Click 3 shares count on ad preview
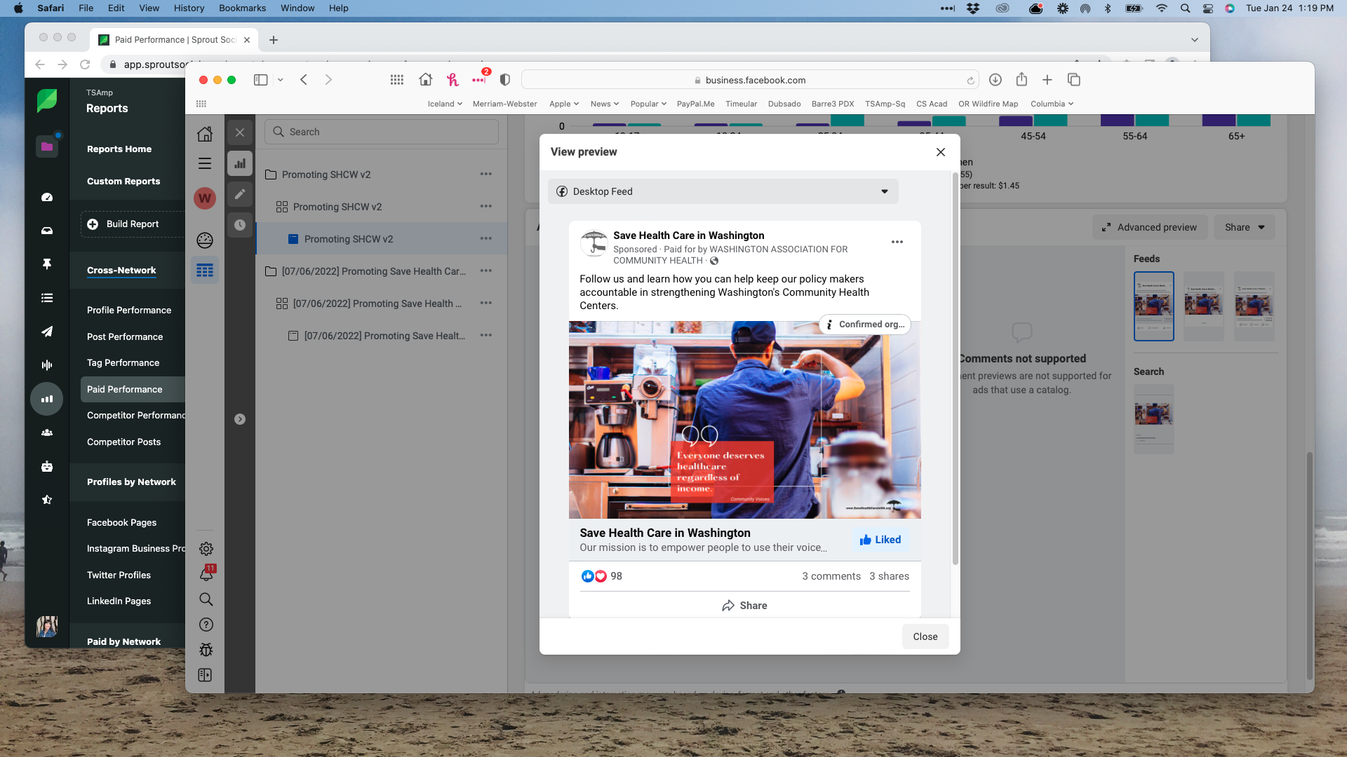 point(890,576)
